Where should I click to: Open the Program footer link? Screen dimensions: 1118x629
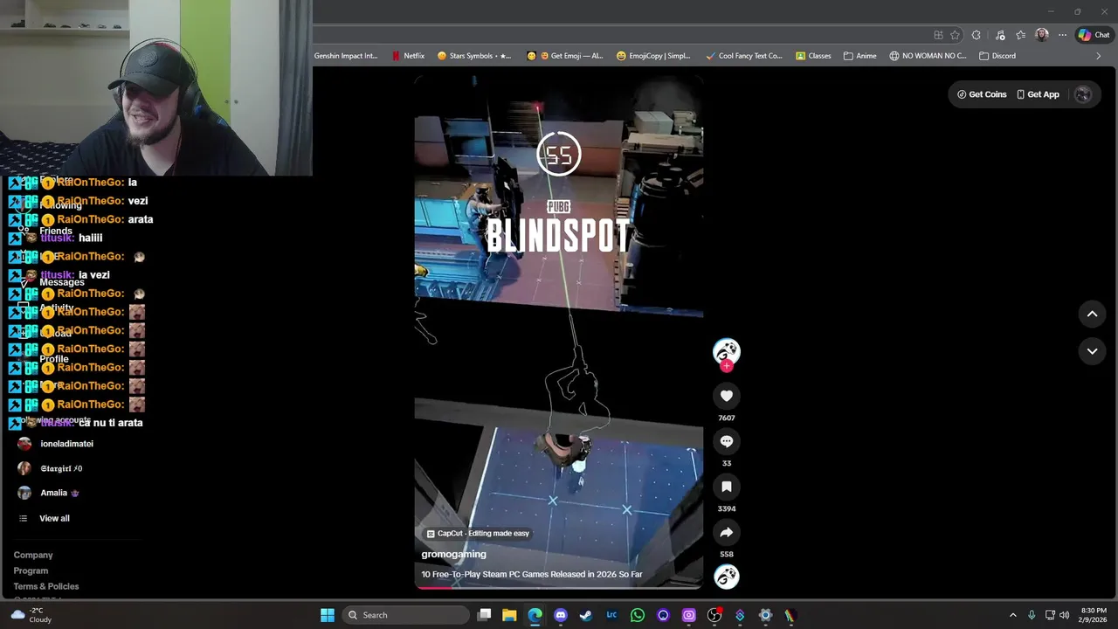coord(31,570)
